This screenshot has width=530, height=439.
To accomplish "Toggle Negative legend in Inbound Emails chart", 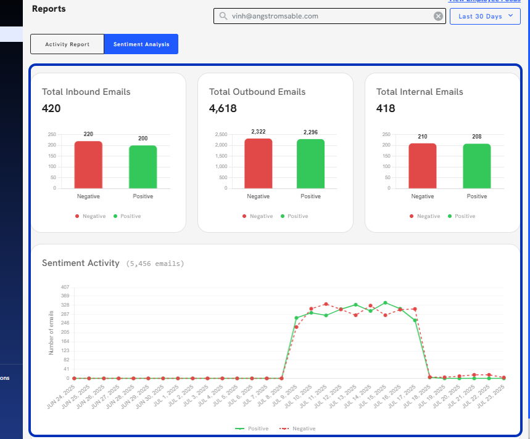I will (90, 216).
